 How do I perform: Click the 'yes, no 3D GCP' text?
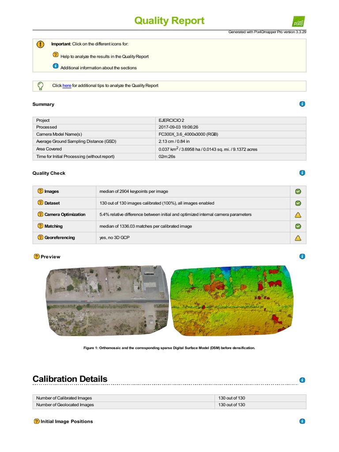click(x=114, y=237)
